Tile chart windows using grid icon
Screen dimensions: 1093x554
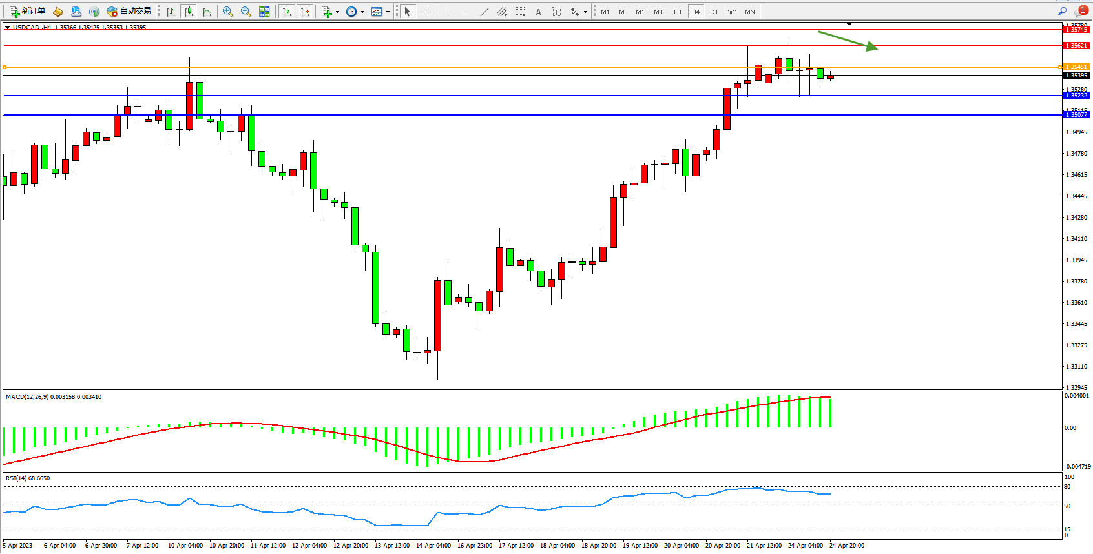tap(264, 12)
